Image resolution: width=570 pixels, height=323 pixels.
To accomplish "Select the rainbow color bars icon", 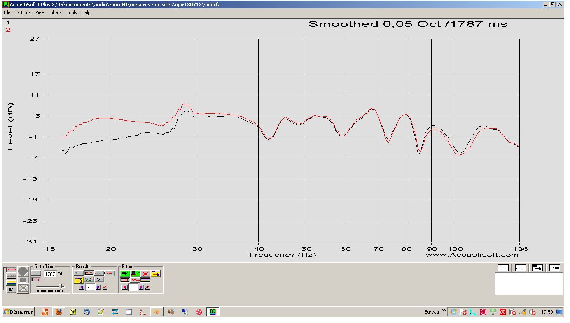I will point(11,283).
